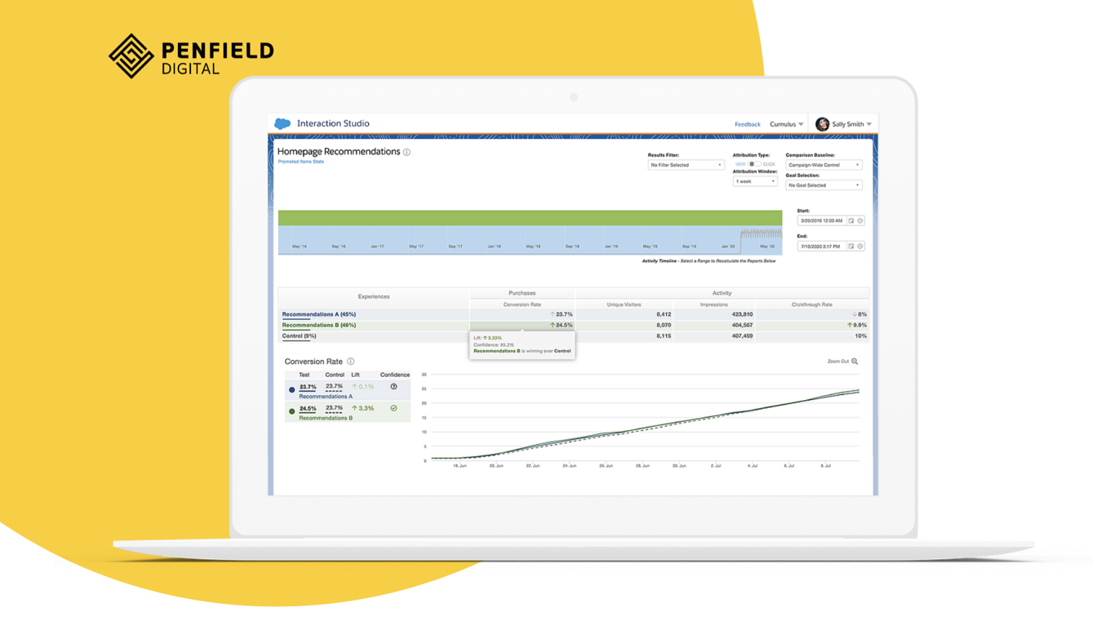This screenshot has width=1097, height=617.
Task: Click the Zoom Out text button
Action: (837, 362)
